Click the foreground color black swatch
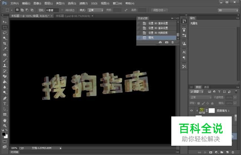 (x=4, y=134)
